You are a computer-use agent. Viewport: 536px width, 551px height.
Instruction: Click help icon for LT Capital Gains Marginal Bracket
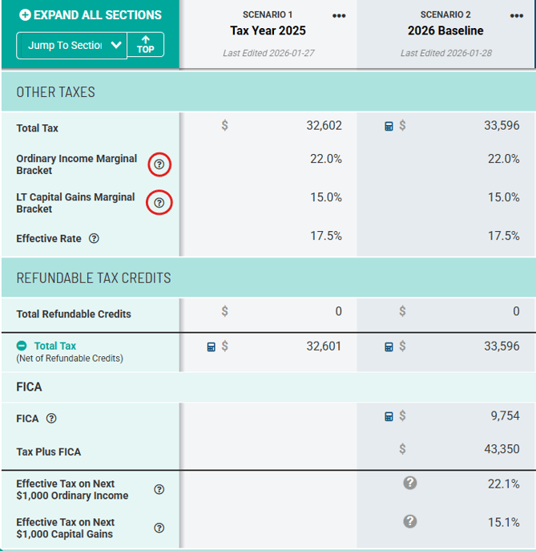pyautogui.click(x=159, y=203)
